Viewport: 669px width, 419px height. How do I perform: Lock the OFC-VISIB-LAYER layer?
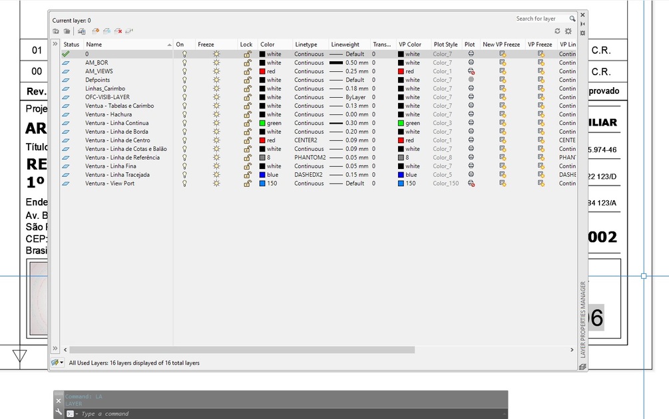[247, 97]
